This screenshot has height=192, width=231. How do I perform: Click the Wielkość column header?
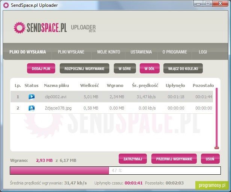(89, 85)
